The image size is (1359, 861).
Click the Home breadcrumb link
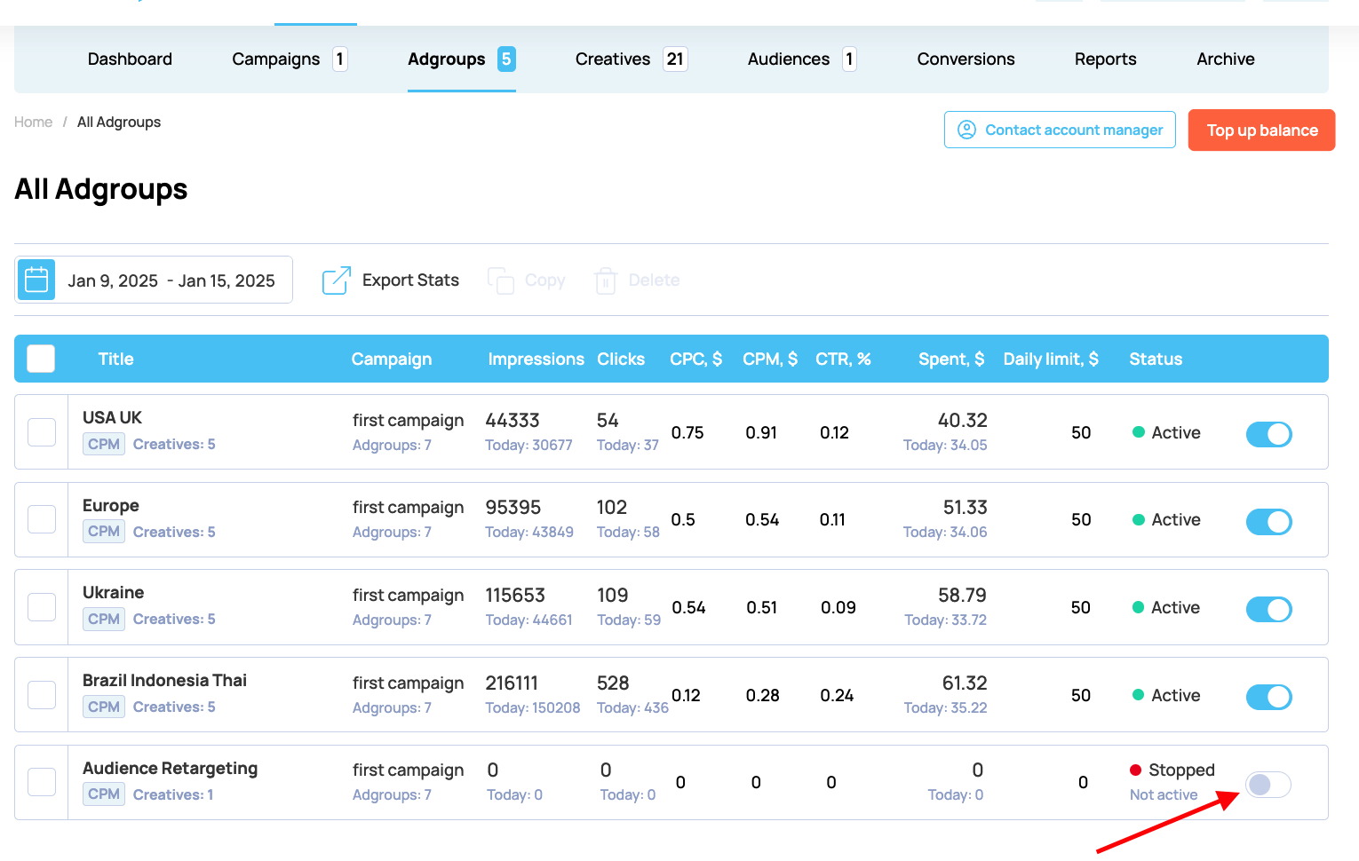pyautogui.click(x=33, y=122)
